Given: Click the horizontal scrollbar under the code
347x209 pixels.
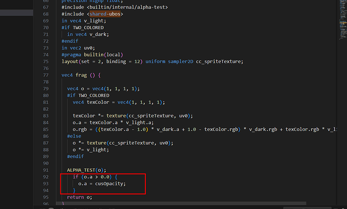Looking at the screenshot, I should pyautogui.click(x=181, y=203).
